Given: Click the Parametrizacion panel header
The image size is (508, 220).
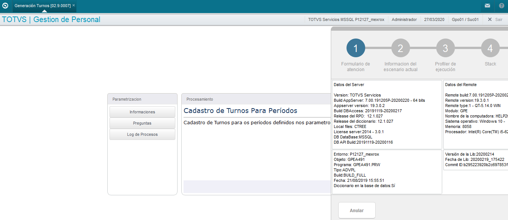Looking at the screenshot, I should tap(142, 99).
